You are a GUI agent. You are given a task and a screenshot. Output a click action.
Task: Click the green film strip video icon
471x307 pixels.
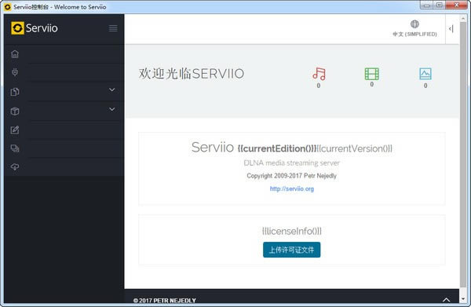[x=372, y=74]
